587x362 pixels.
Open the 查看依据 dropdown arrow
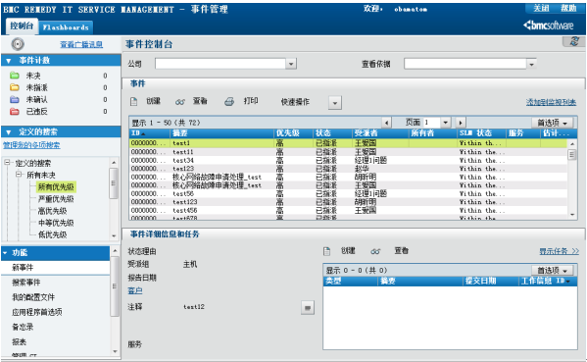(531, 64)
